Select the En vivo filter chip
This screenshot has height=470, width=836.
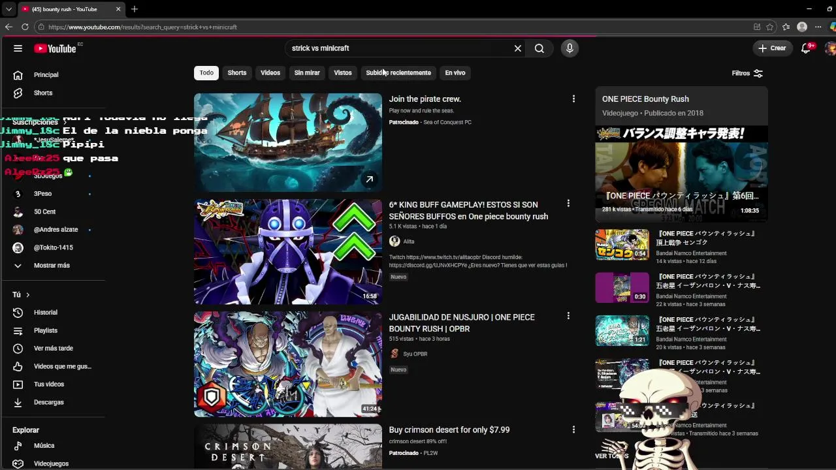(455, 72)
